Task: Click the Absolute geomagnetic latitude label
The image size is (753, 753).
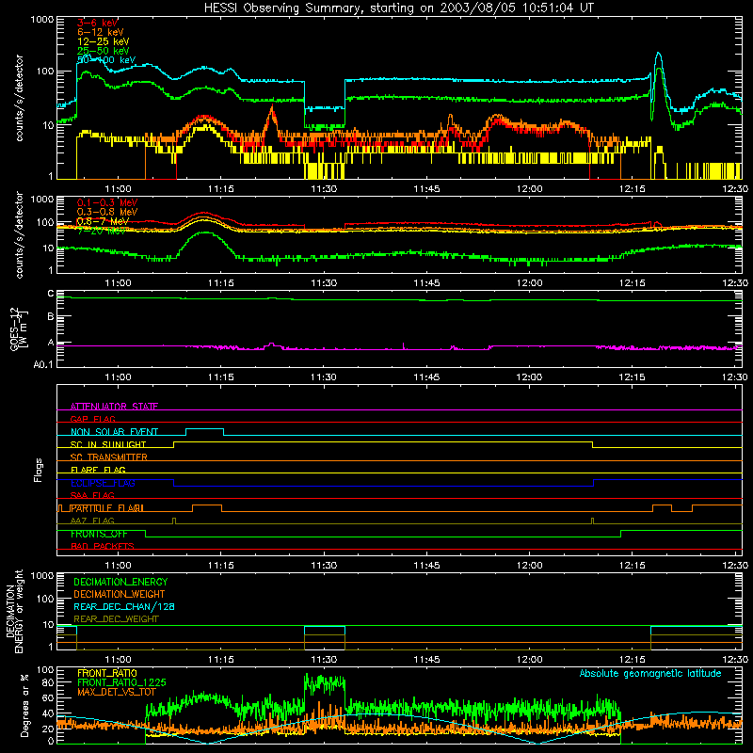Action: pos(650,673)
